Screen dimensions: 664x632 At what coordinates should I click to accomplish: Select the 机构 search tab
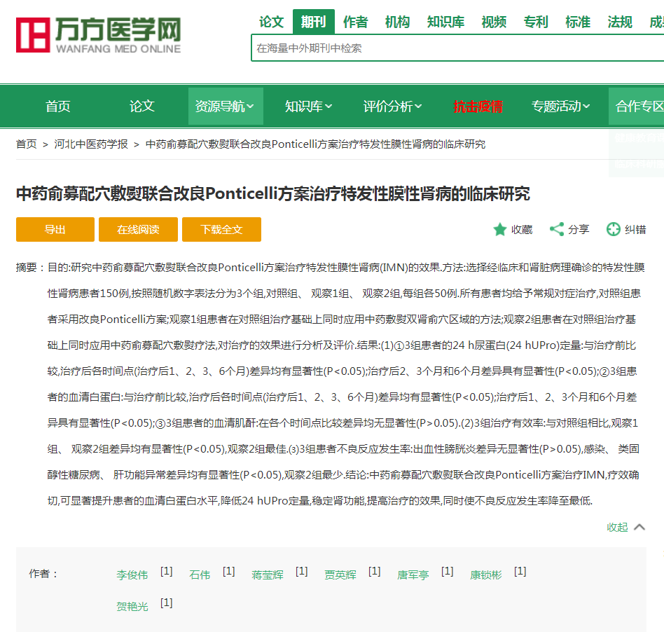pyautogui.click(x=398, y=22)
